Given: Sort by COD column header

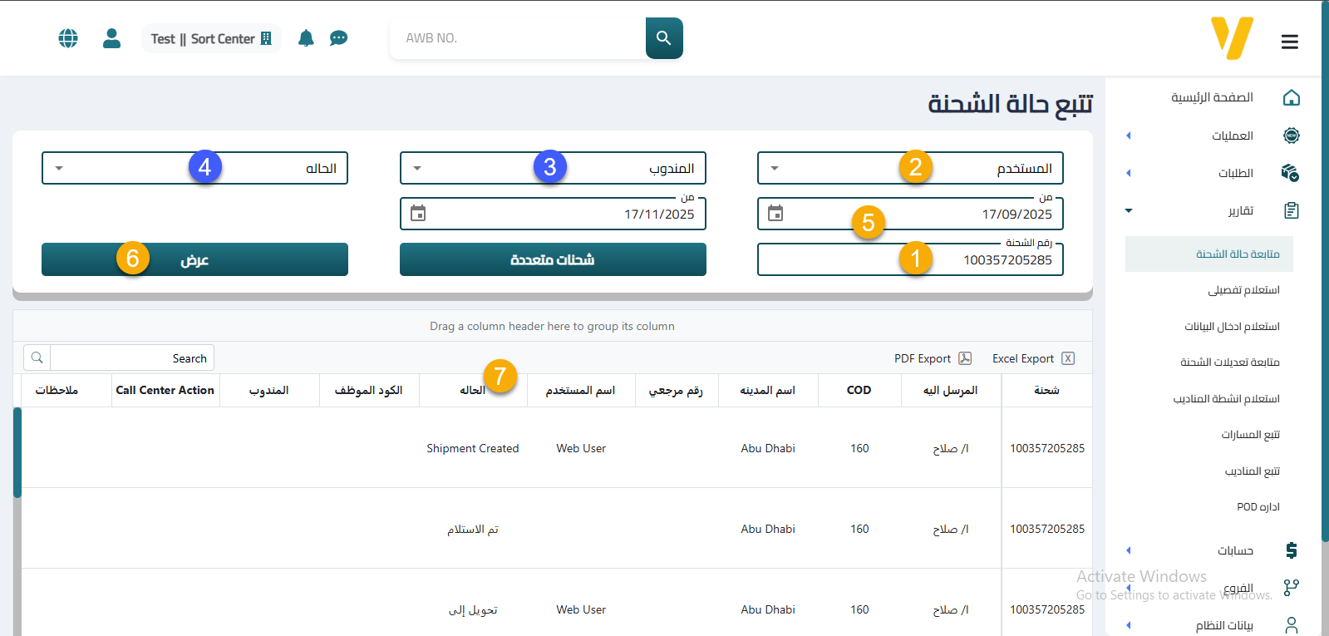Looking at the screenshot, I should click(x=859, y=390).
